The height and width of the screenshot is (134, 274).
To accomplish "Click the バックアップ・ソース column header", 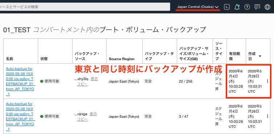I will pos(87,56).
